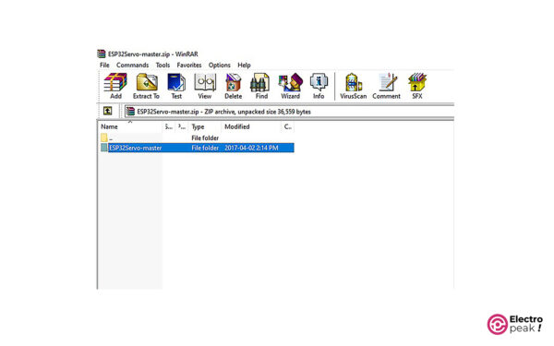
Task: Open the Commands menu
Action: 132,65
